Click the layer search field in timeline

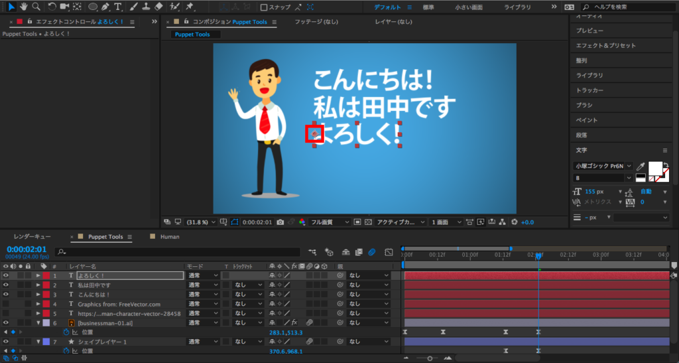tap(179, 252)
